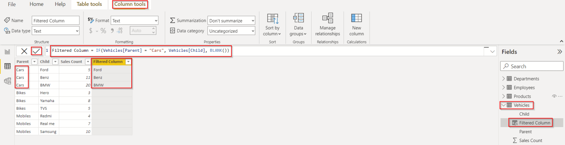Open the Data category dropdown
Viewport: 565px width, 145px height.
pos(231,31)
